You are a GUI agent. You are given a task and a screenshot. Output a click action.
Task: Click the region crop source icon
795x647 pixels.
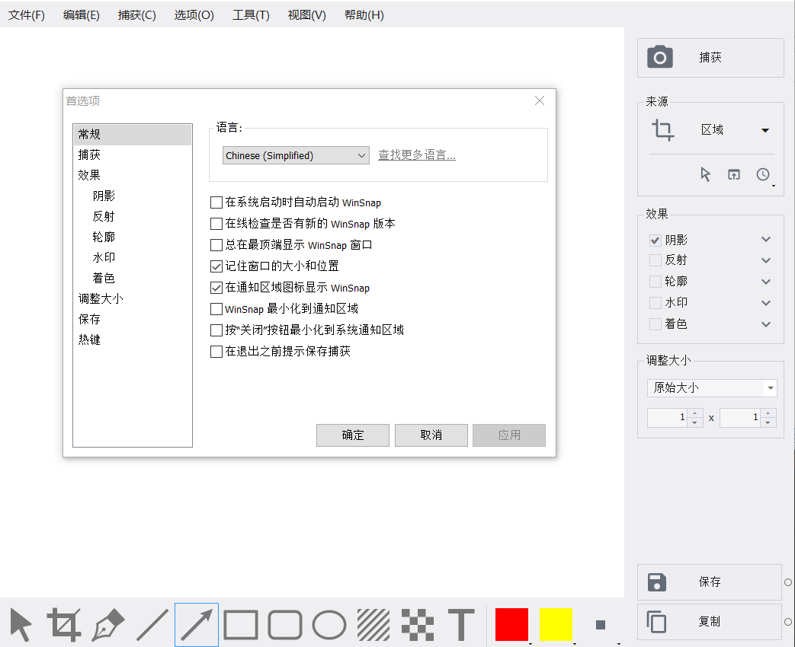click(x=662, y=130)
